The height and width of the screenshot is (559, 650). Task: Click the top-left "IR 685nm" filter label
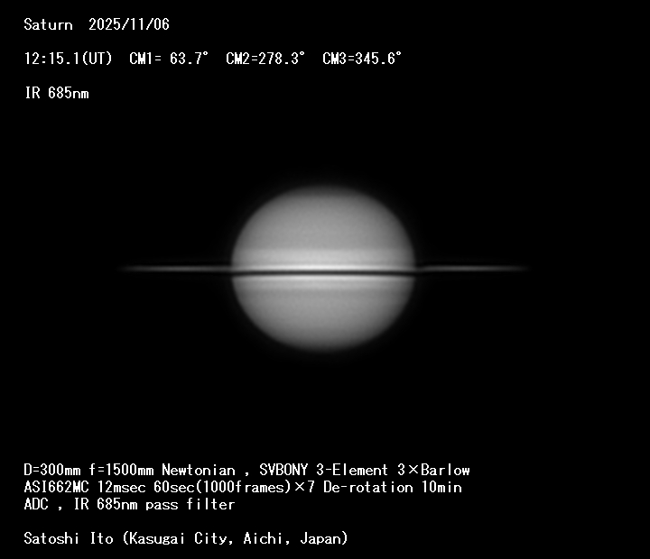56,93
